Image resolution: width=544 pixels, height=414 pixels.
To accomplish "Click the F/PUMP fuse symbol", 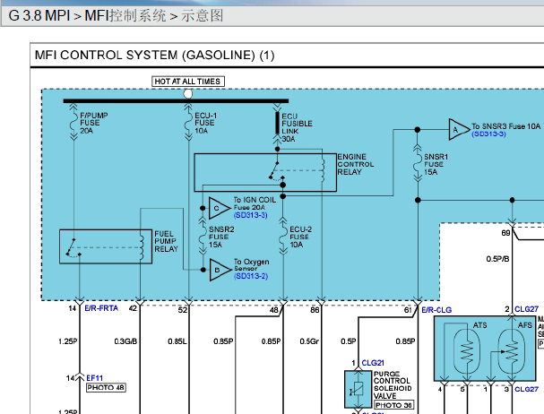I will point(73,123).
